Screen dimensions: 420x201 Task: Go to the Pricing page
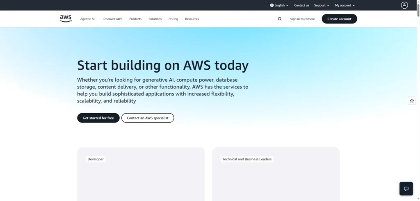[x=173, y=19]
